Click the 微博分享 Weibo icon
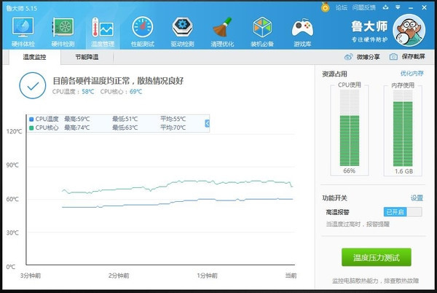 point(348,57)
